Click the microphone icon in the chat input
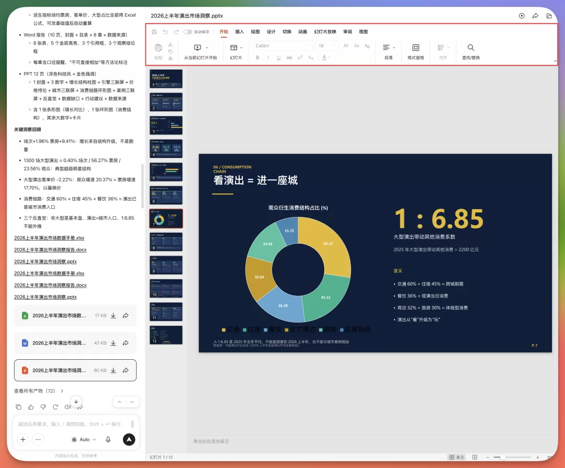Viewport: 565px width, 468px height. [x=108, y=440]
